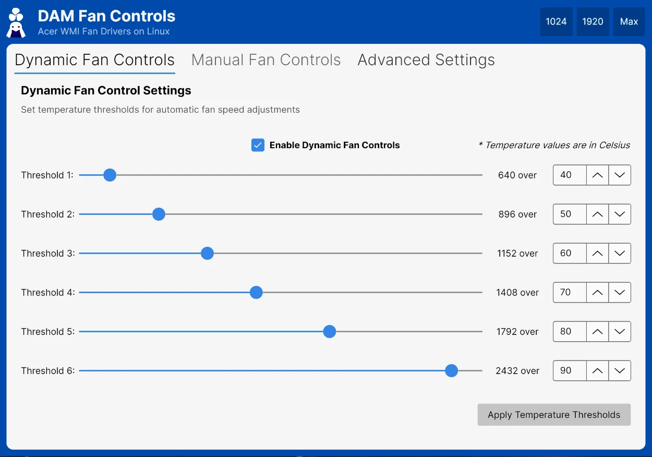
Task: Decrease Threshold 5 temperature with down arrow
Action: pos(620,332)
